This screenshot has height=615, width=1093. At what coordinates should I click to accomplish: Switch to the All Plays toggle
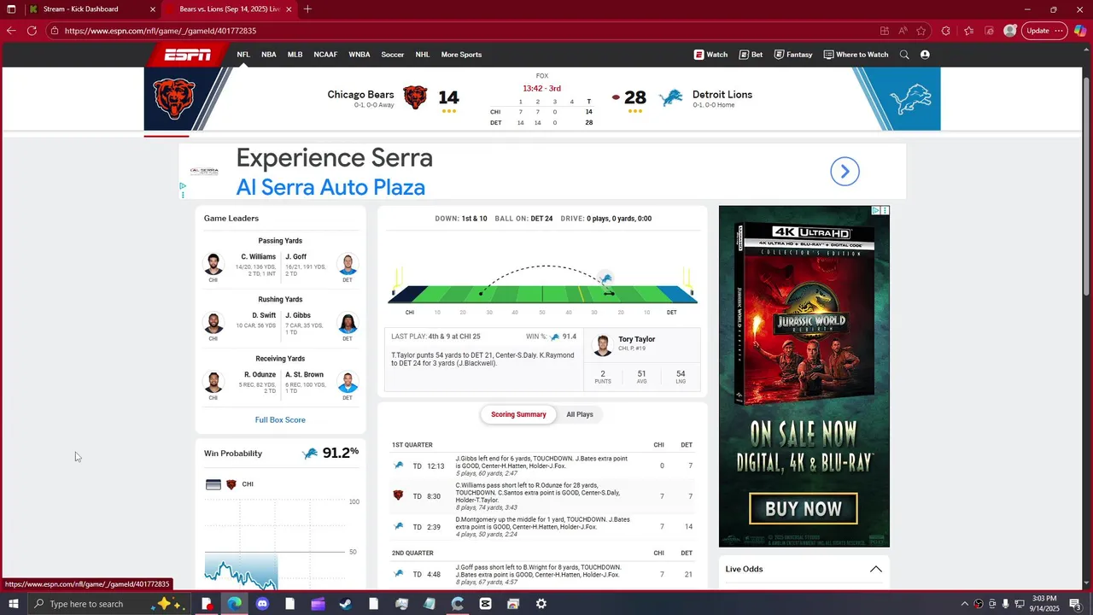pos(580,414)
